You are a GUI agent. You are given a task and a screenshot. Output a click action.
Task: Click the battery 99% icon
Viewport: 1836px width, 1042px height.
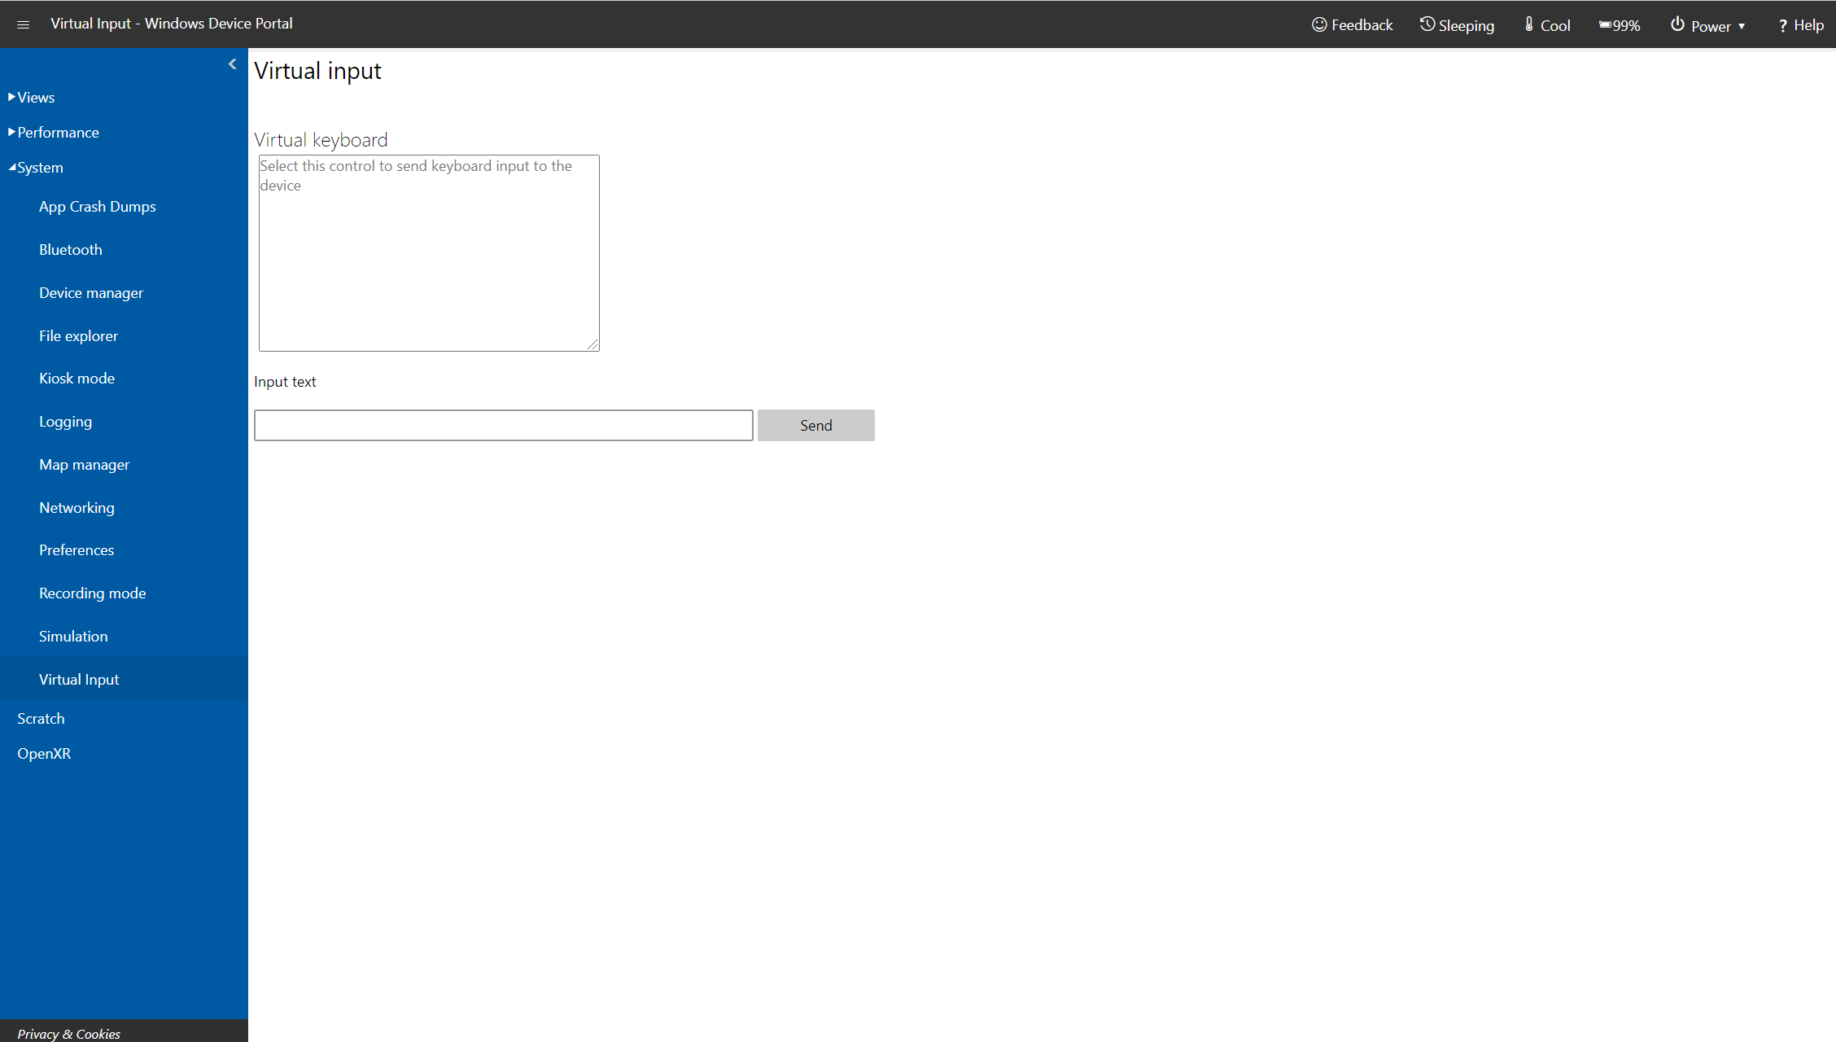pyautogui.click(x=1619, y=24)
